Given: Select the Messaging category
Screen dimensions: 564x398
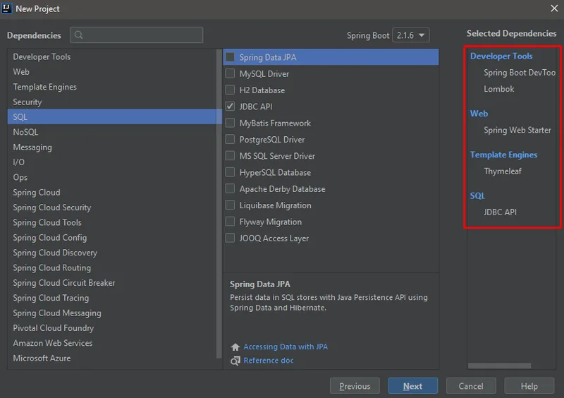Looking at the screenshot, I should (112, 147).
